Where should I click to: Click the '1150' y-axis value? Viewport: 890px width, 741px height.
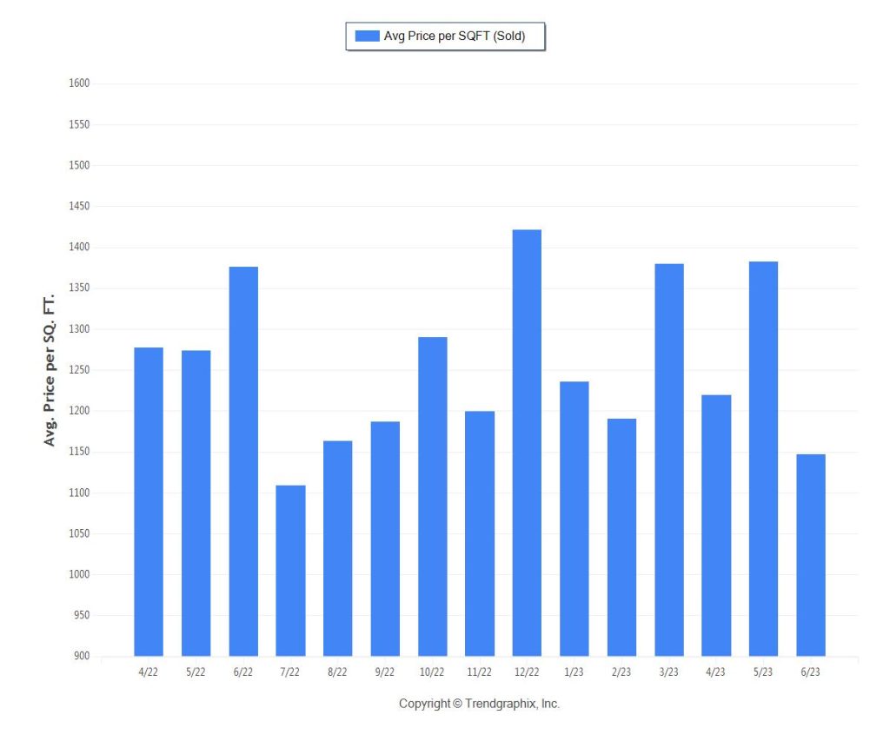(79, 452)
